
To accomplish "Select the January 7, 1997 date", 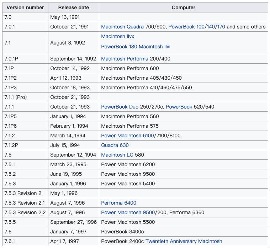I will (x=74, y=232).
